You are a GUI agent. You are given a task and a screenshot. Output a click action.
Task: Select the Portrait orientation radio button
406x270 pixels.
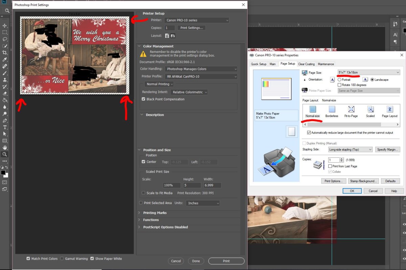coord(339,80)
